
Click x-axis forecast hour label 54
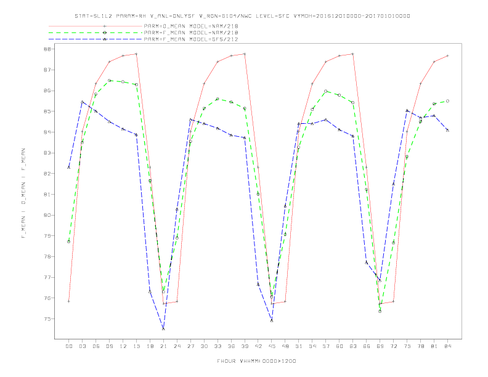312,346
